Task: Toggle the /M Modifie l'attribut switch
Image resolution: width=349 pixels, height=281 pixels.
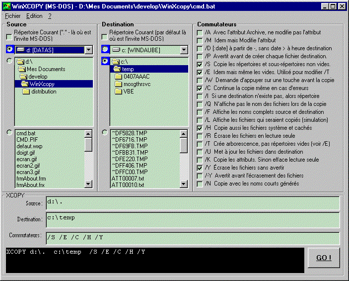Action: 200,41
